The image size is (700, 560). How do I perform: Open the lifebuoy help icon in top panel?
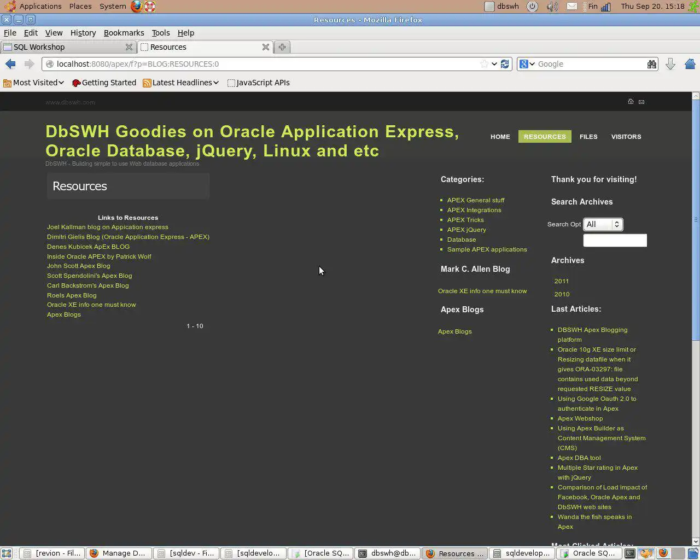(149, 7)
